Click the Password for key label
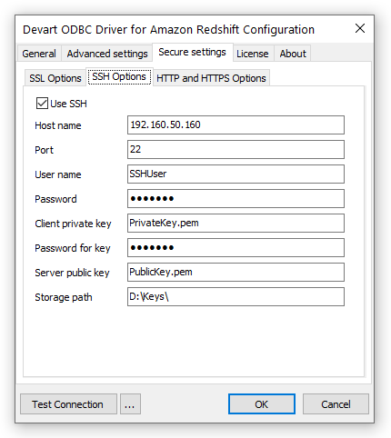The width and height of the screenshot is (391, 438). click(73, 248)
